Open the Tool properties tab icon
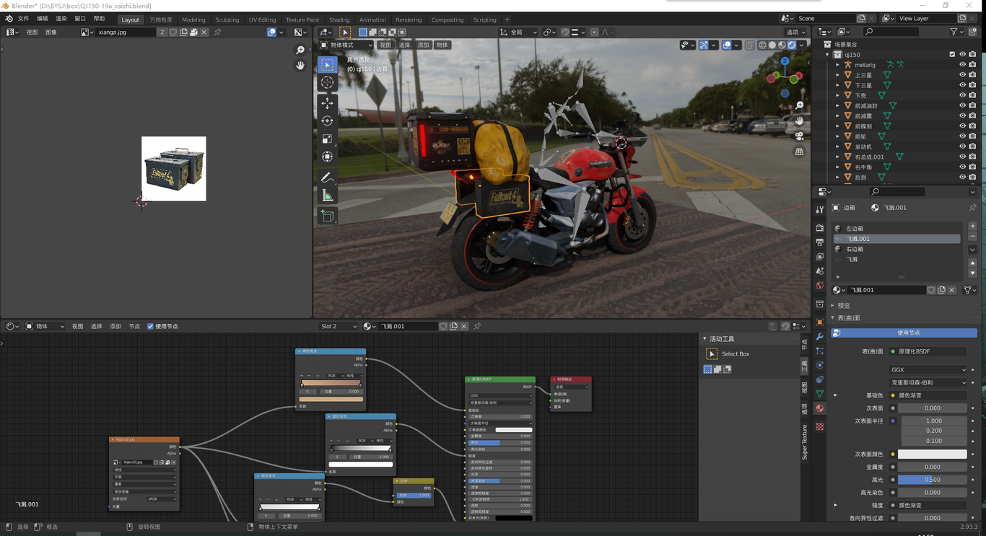The height and width of the screenshot is (536, 986). tap(819, 209)
